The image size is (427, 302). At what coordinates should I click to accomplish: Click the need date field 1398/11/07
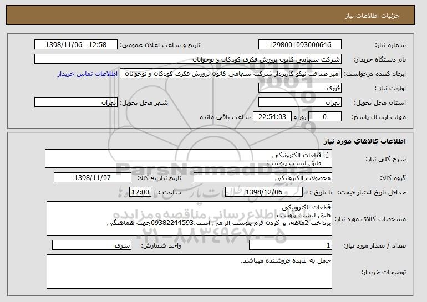click(93, 178)
